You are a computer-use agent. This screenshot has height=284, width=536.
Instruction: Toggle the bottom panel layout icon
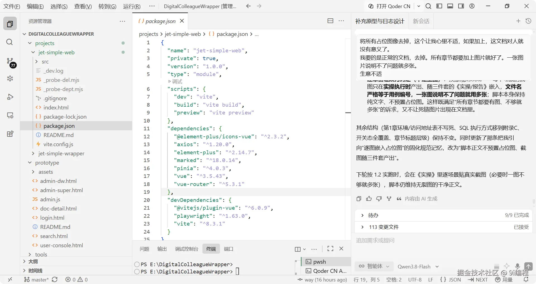pos(450,6)
